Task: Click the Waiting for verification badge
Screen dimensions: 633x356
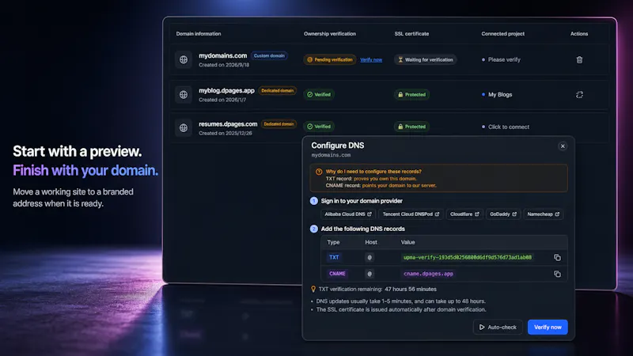Action: [x=425, y=60]
